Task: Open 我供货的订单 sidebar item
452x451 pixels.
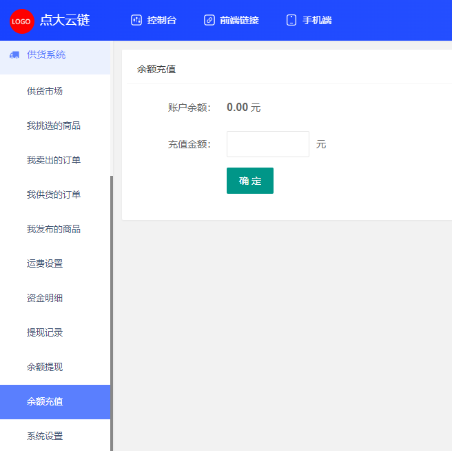Action: point(55,194)
